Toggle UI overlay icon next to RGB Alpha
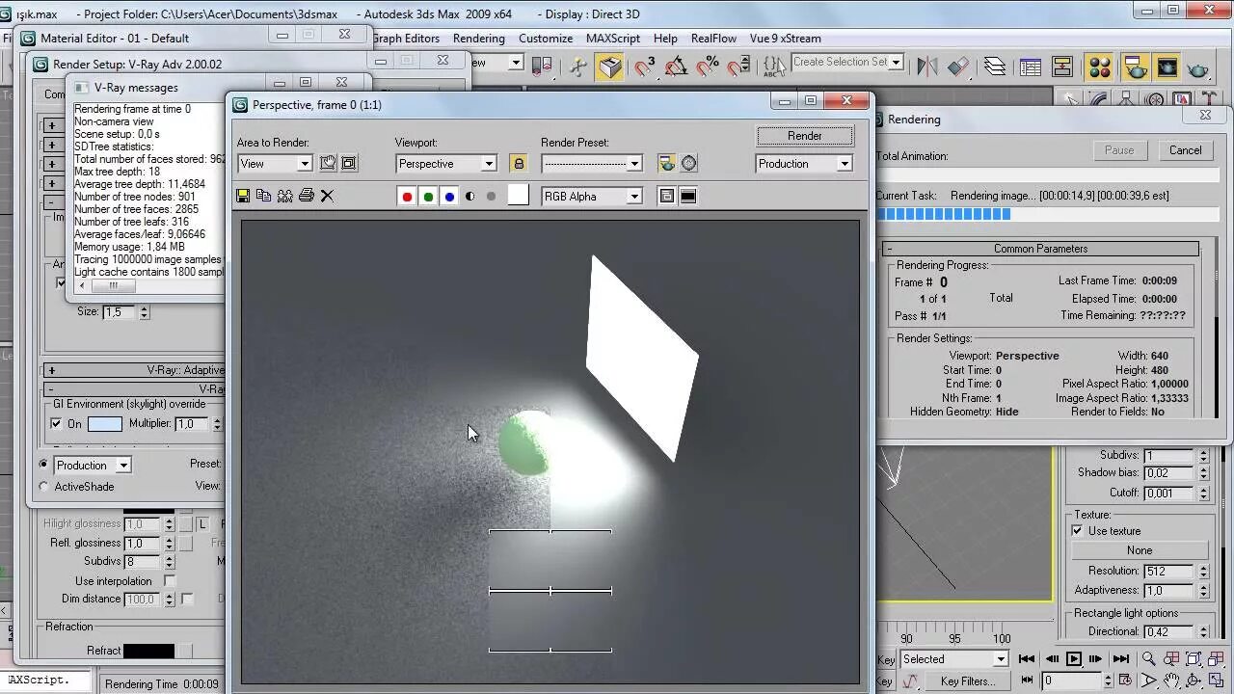Screen dimensions: 1234x694 coord(666,197)
